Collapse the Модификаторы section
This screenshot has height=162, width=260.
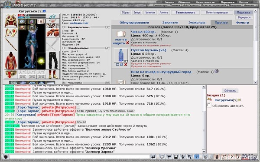pos(63,48)
